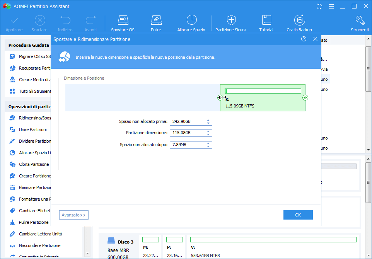372x259 pixels.
Task: Open the Strumenti tools menu
Action: [360, 24]
